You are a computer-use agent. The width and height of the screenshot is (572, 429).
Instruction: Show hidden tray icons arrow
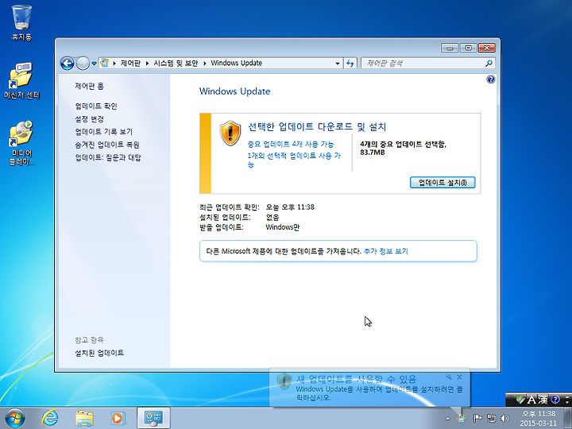coord(447,419)
